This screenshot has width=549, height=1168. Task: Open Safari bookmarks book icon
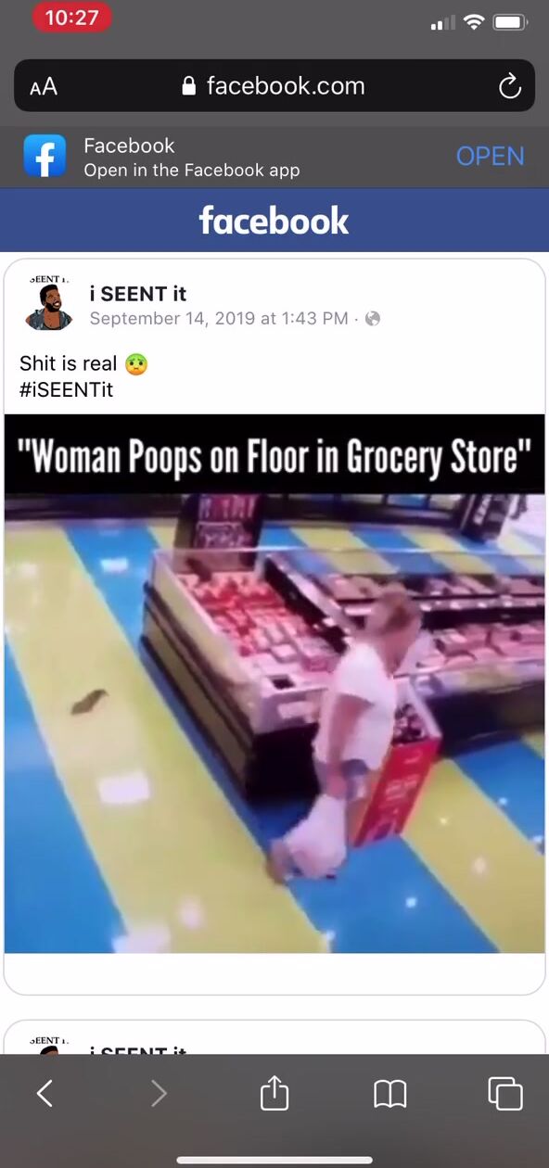(x=390, y=1095)
